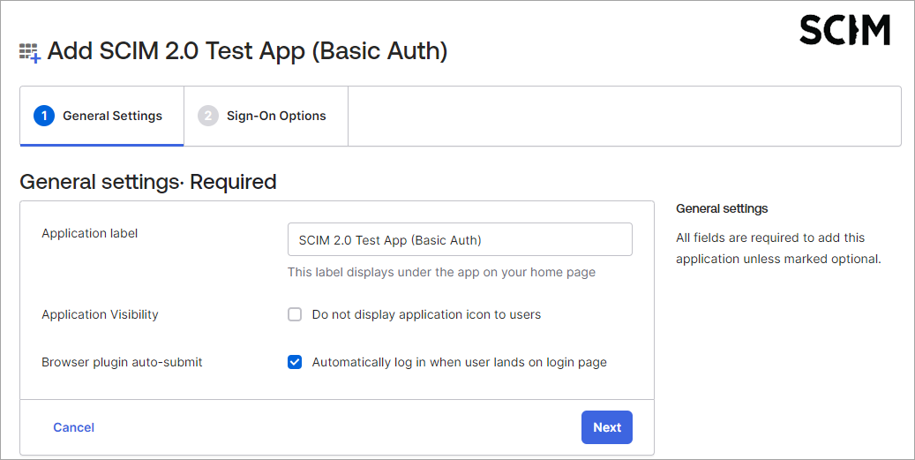Click the 'Application Visibility' field name
Image resolution: width=915 pixels, height=460 pixels.
(x=101, y=314)
